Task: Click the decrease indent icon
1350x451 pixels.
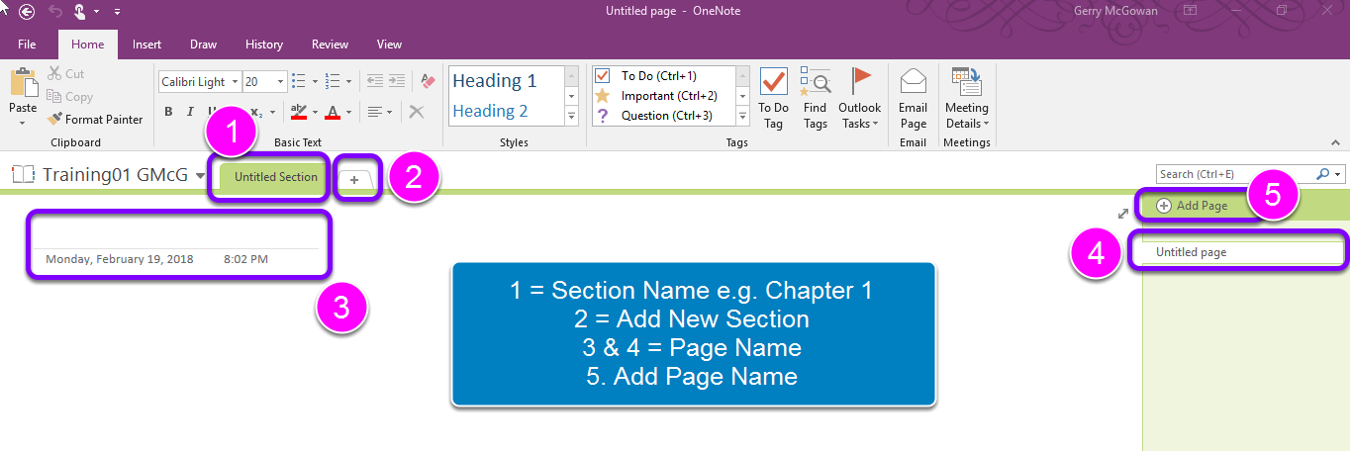Action: coord(374,82)
